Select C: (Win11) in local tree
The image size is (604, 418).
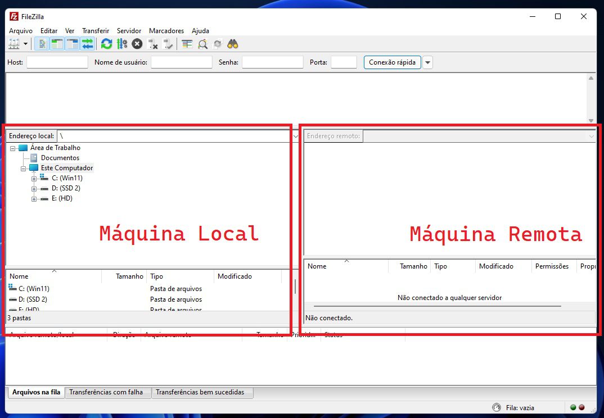point(67,178)
